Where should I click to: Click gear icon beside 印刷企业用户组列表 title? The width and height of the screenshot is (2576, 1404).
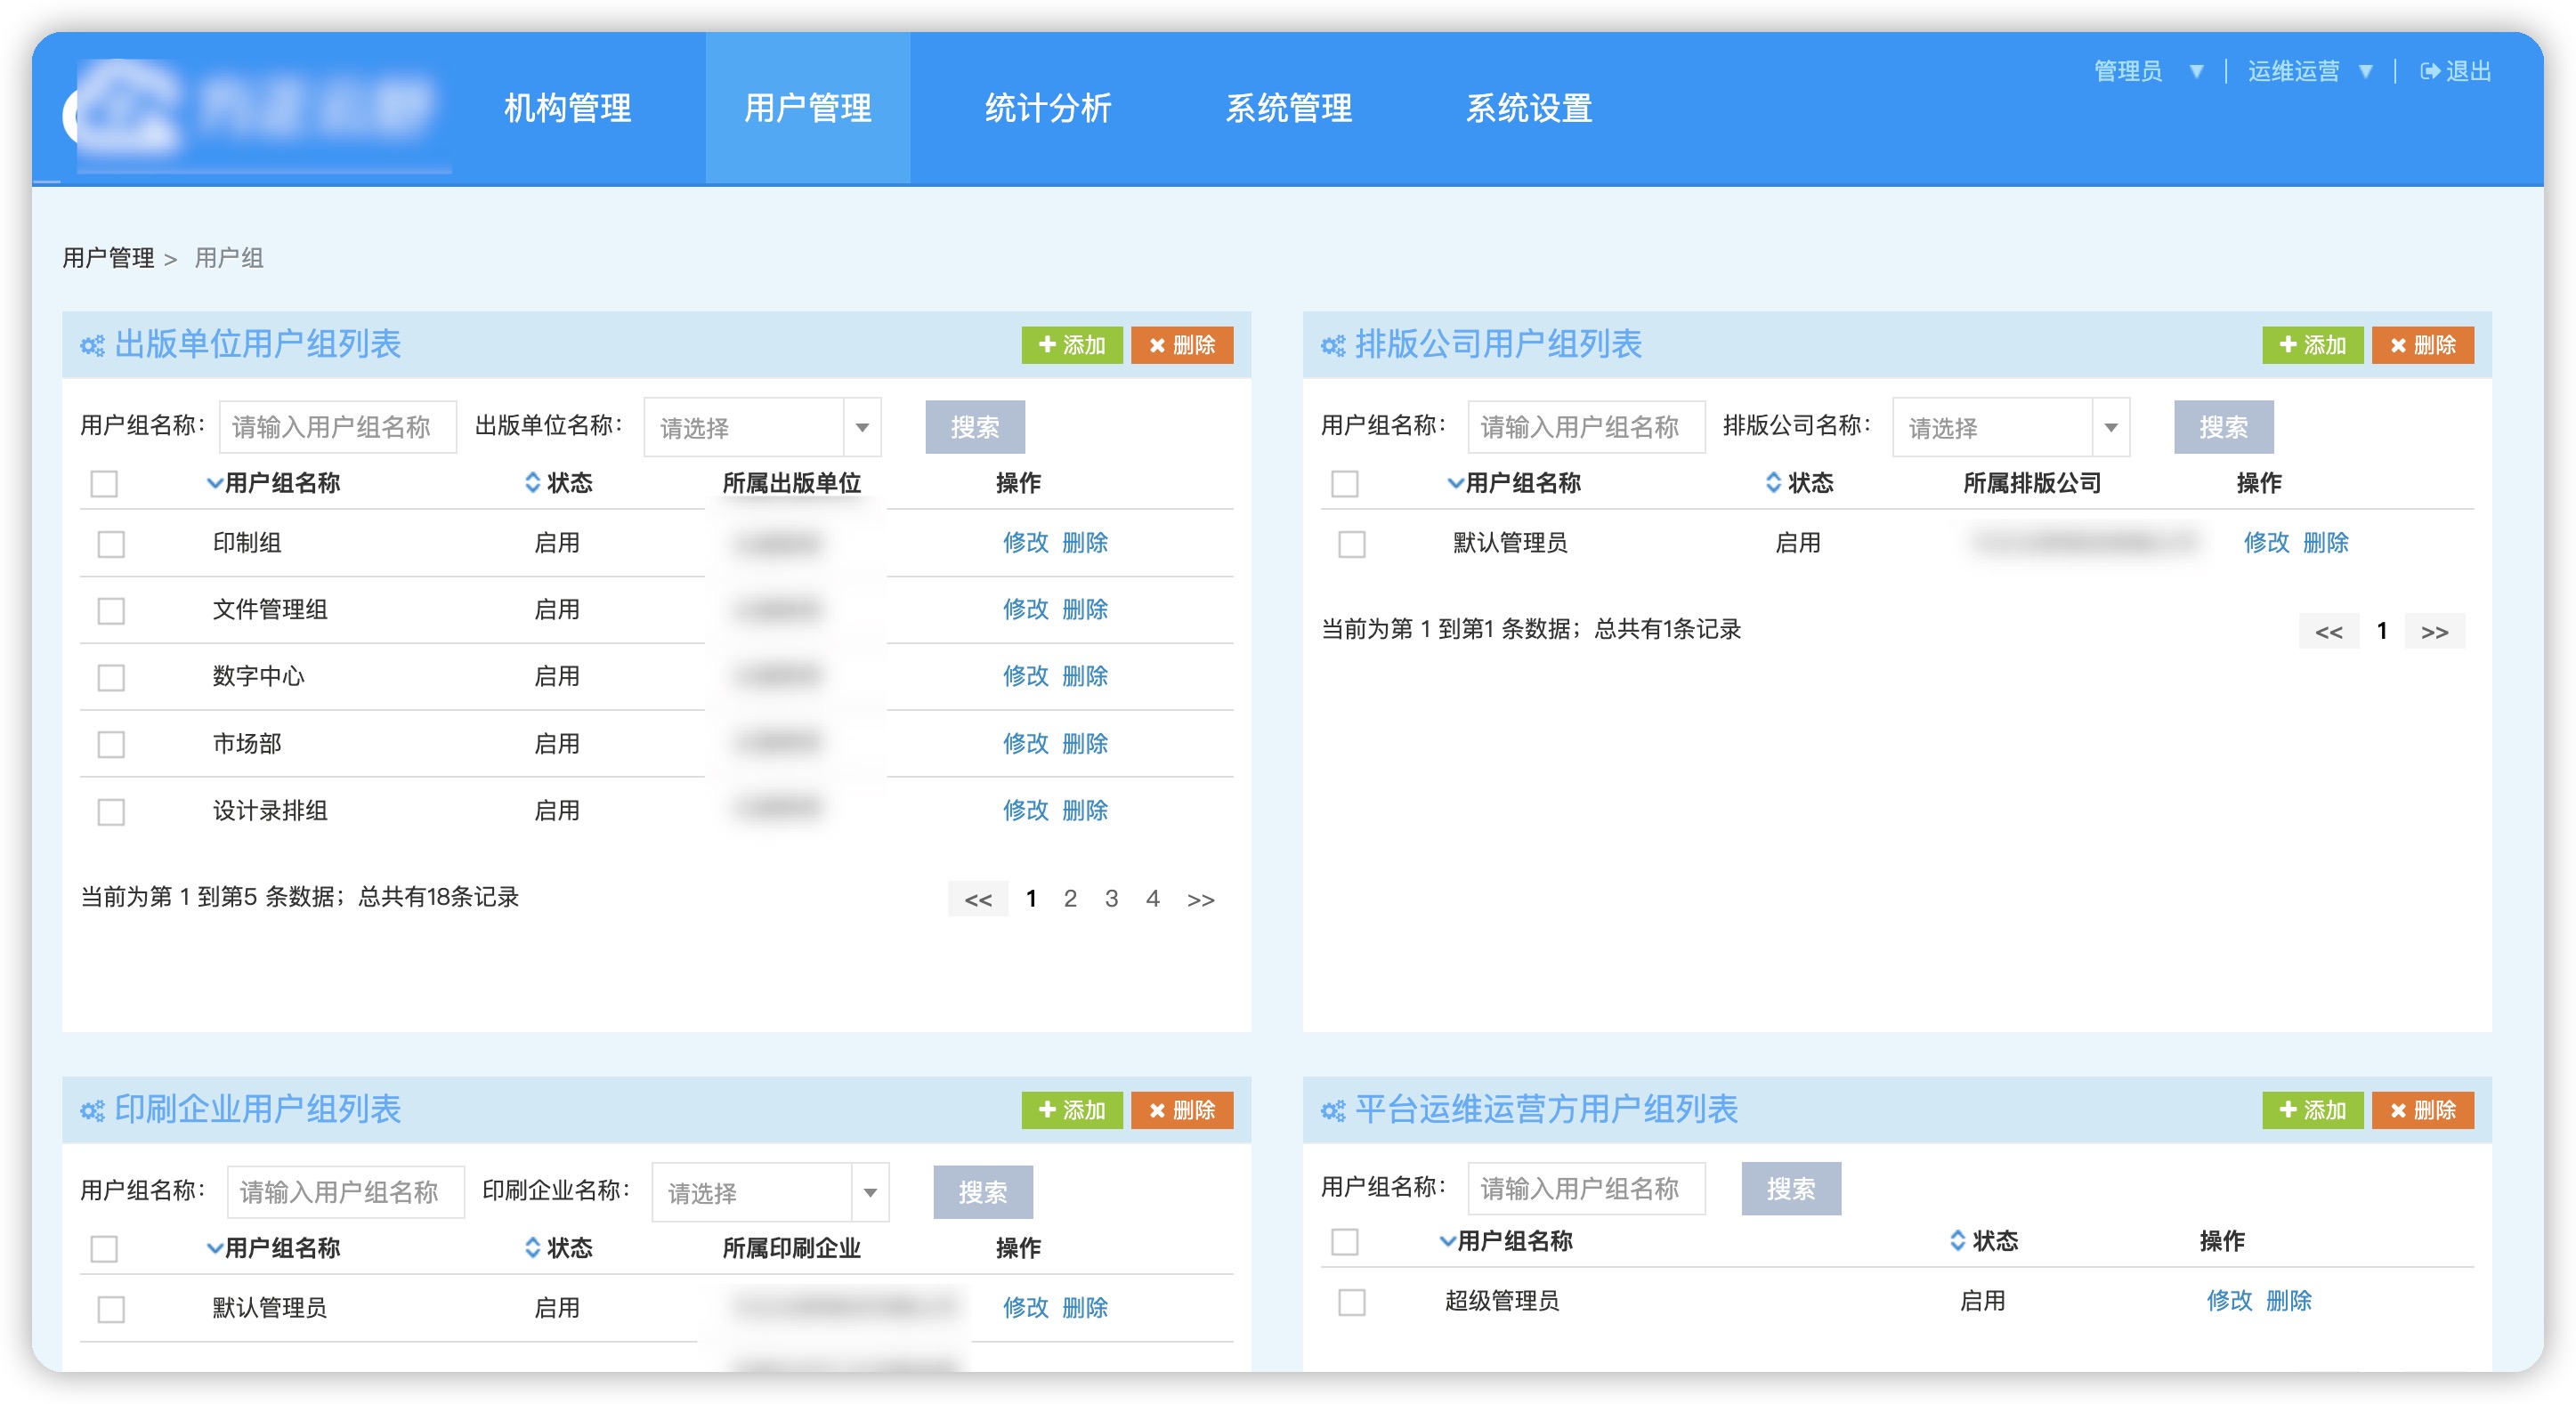92,1111
